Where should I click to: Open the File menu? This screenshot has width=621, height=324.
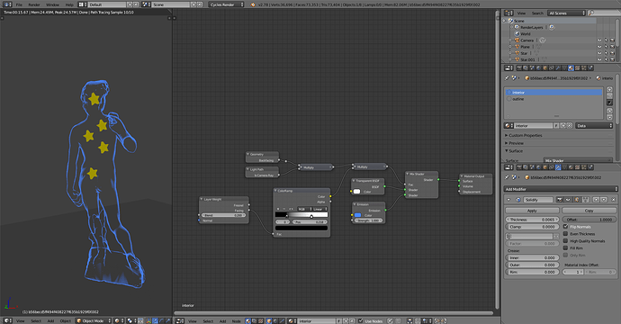pos(19,4)
